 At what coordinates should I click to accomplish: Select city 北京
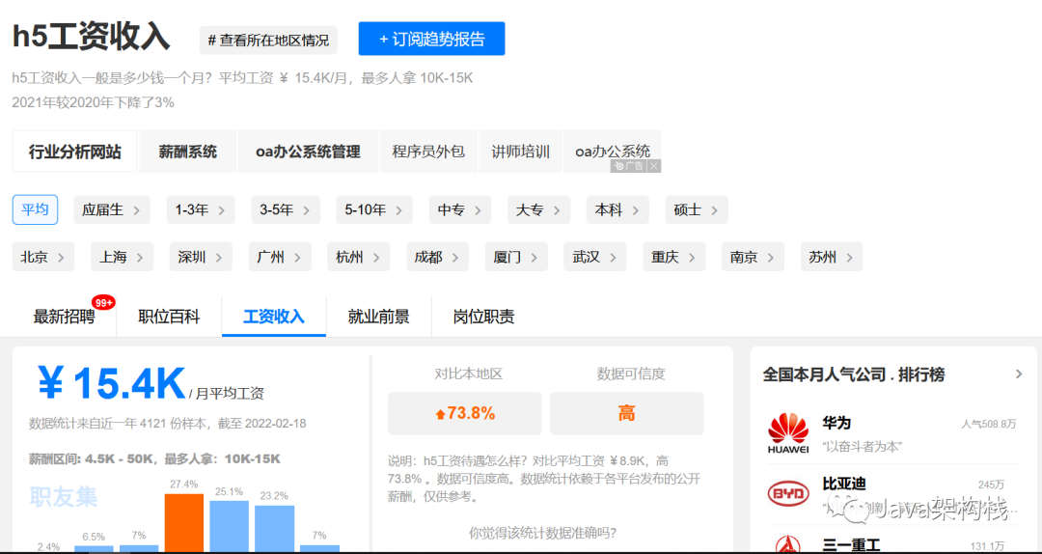click(43, 257)
